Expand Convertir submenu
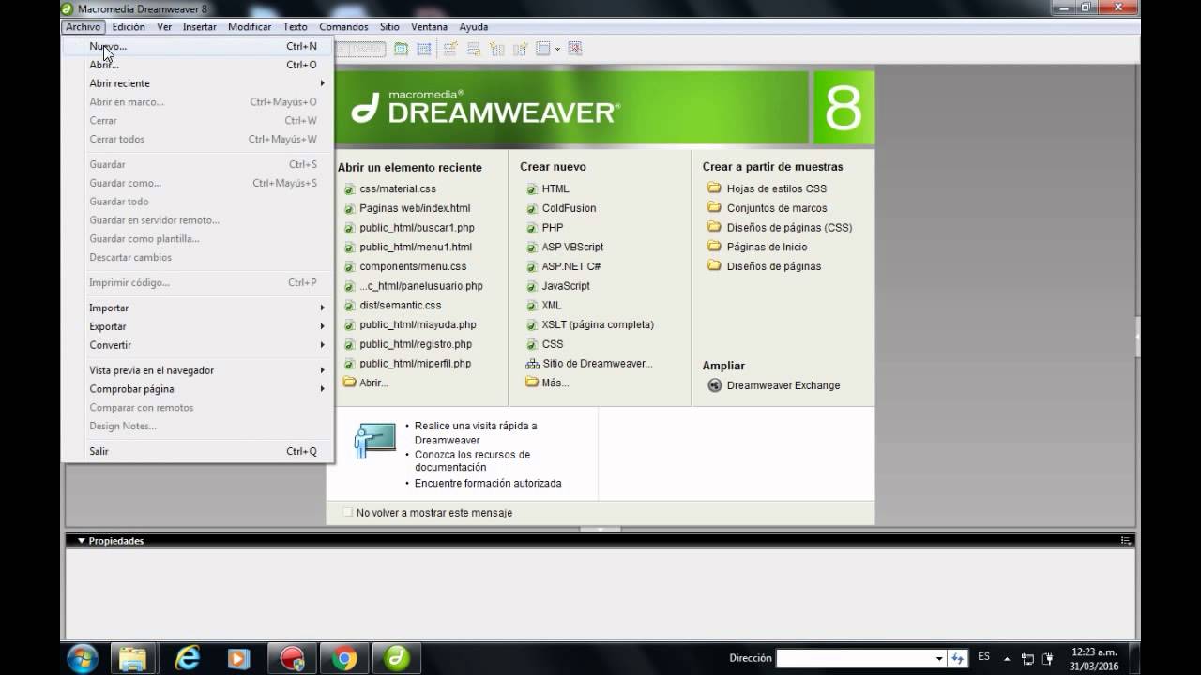The width and height of the screenshot is (1201, 675). pos(197,345)
